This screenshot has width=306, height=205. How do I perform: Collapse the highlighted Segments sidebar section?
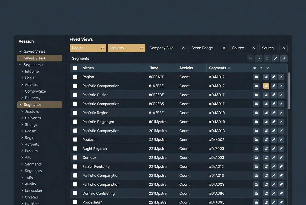[x=20, y=105]
